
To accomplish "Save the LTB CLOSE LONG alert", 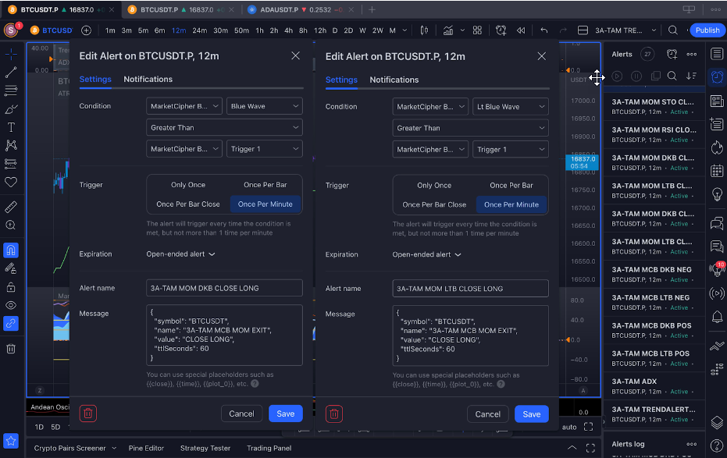I will coord(532,414).
